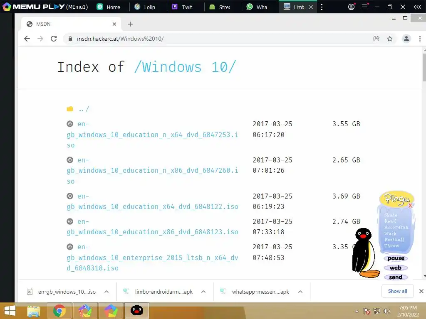The image size is (426, 319).
Task: Click Pingu web button
Action: [396, 268]
